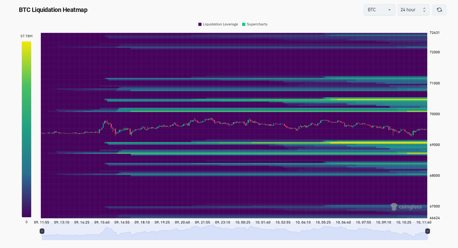
Task: Click the yellow liquidation band near 70500
Action: coord(381,100)
